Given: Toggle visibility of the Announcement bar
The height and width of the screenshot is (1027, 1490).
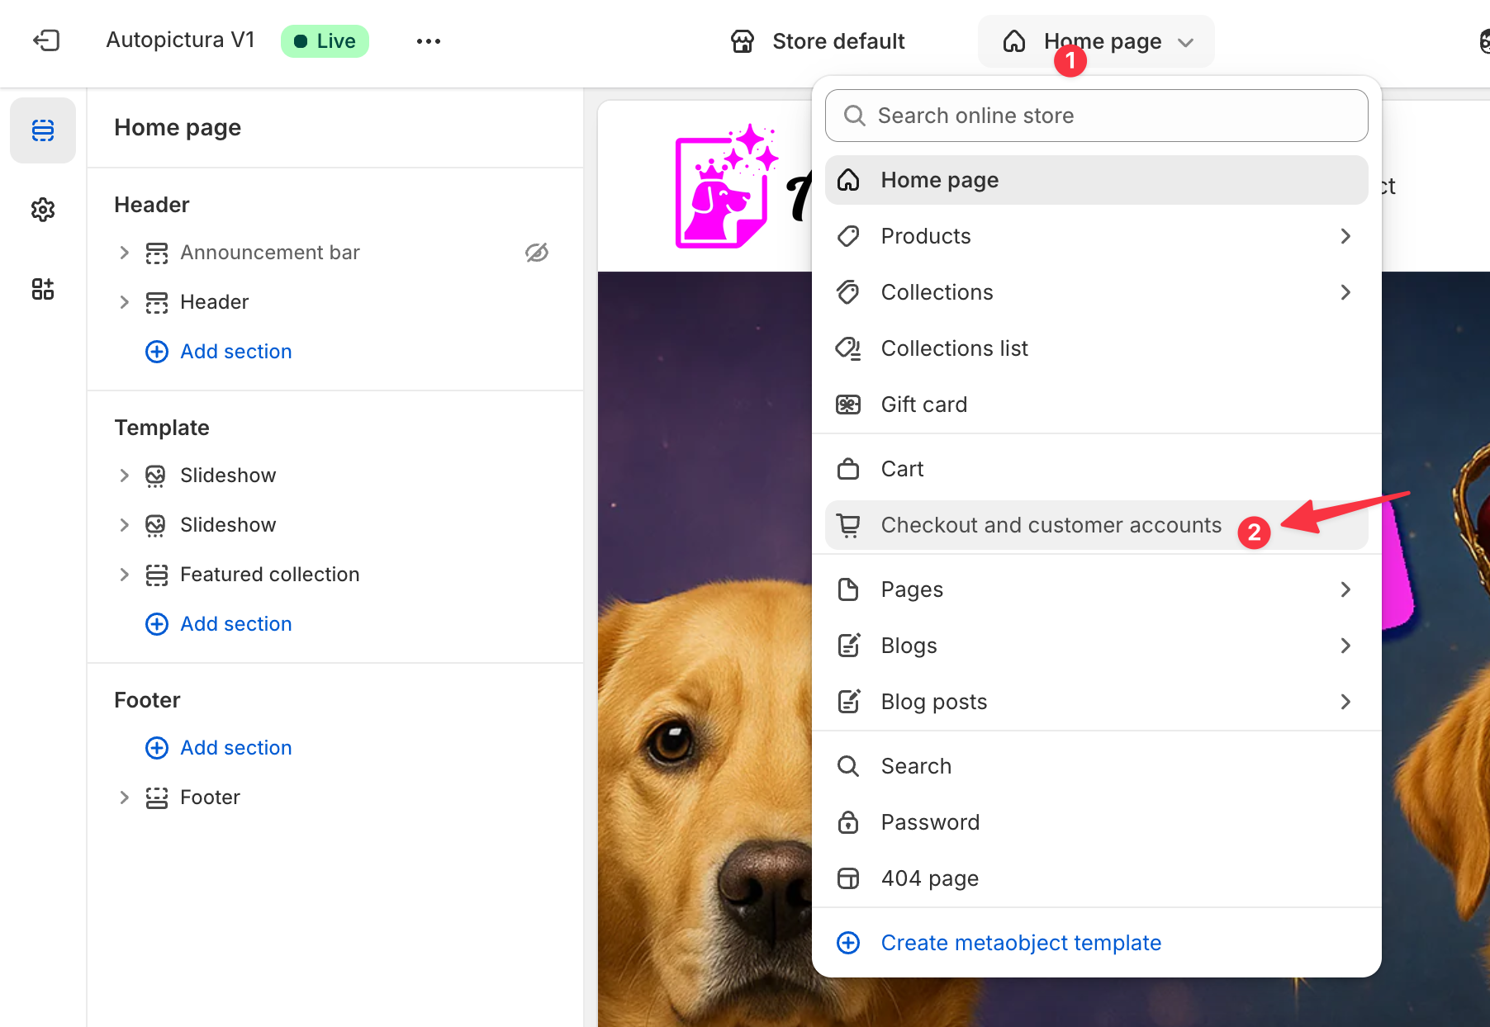Looking at the screenshot, I should point(537,253).
